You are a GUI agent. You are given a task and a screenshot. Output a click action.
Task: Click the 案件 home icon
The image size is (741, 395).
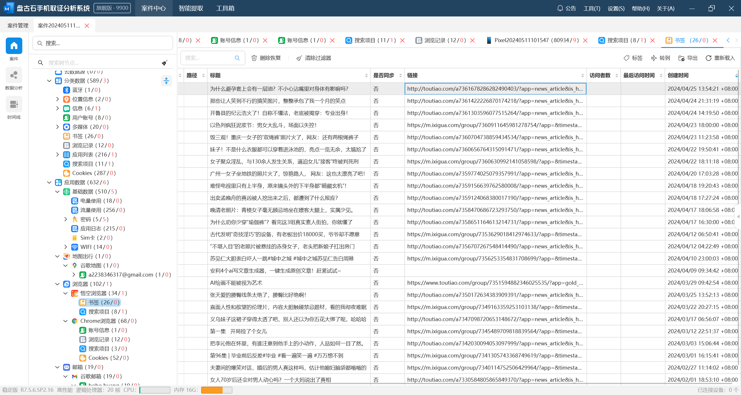pos(14,46)
